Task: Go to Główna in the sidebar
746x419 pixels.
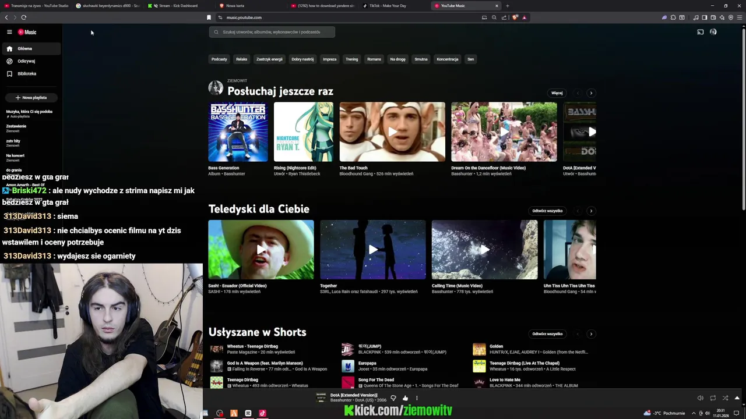Action: (31, 49)
